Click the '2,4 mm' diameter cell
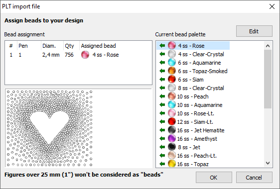This screenshot has height=189, width=280. [51, 55]
